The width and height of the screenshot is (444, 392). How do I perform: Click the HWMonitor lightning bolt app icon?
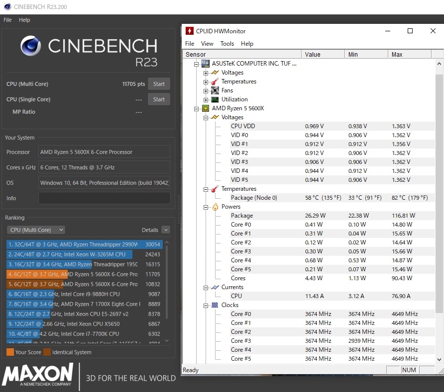click(x=190, y=31)
